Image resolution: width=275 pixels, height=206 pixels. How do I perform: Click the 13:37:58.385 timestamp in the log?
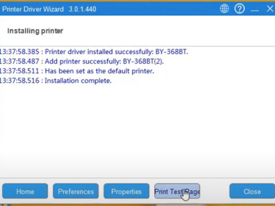click(19, 52)
